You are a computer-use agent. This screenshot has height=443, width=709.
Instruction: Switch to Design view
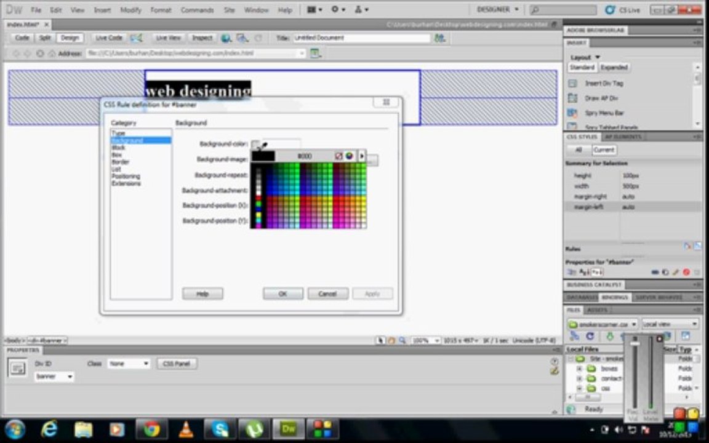pyautogui.click(x=70, y=38)
